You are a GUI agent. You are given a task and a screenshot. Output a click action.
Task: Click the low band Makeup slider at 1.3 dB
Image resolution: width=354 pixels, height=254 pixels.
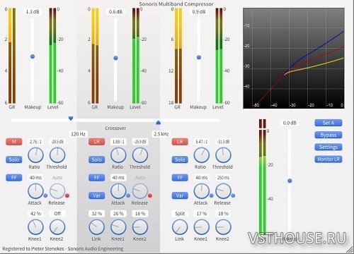tap(33, 56)
